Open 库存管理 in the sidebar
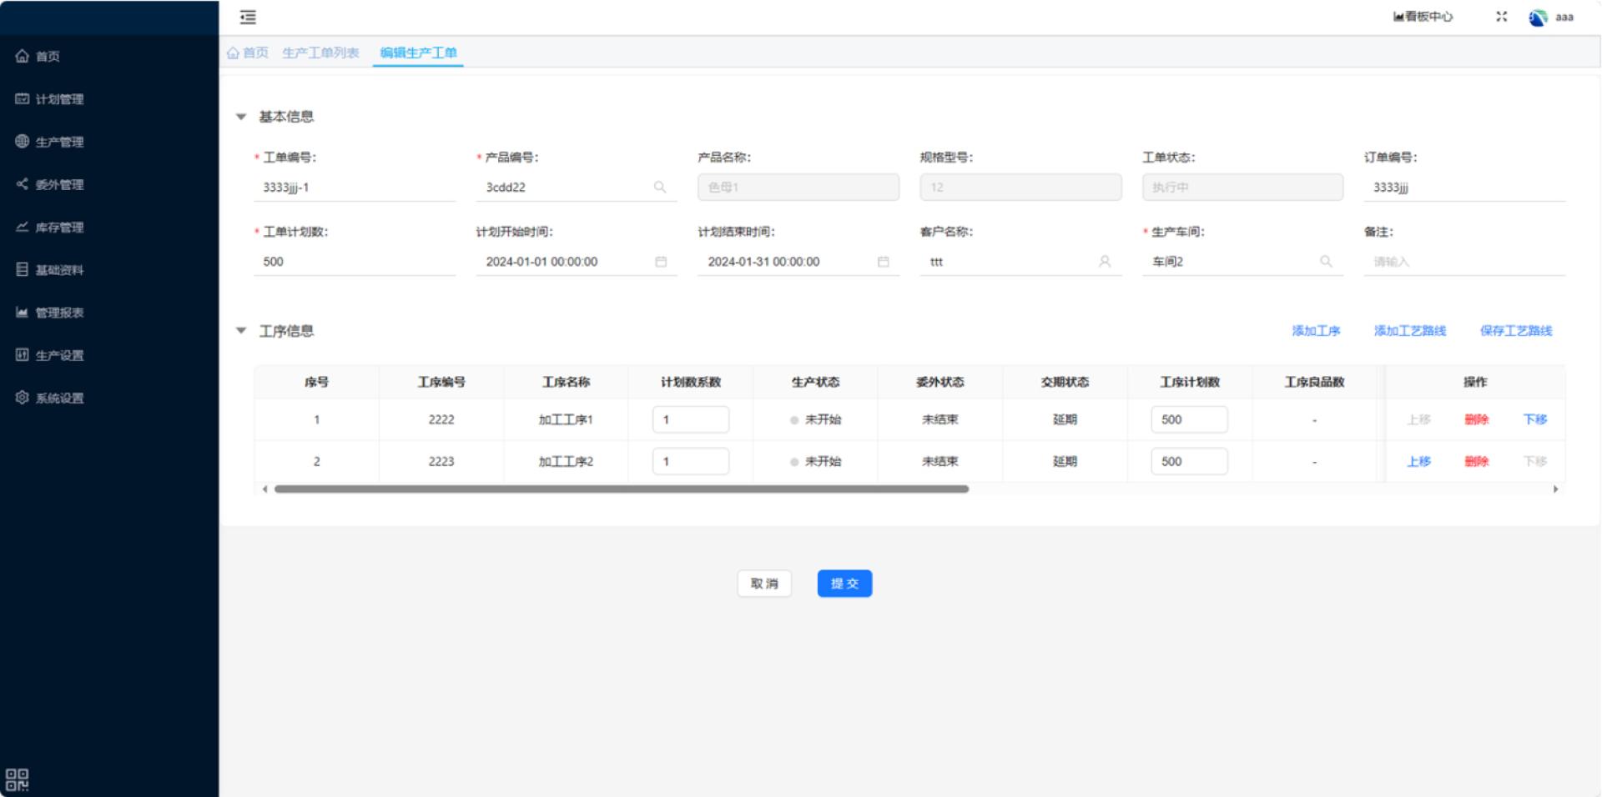 coord(50,227)
